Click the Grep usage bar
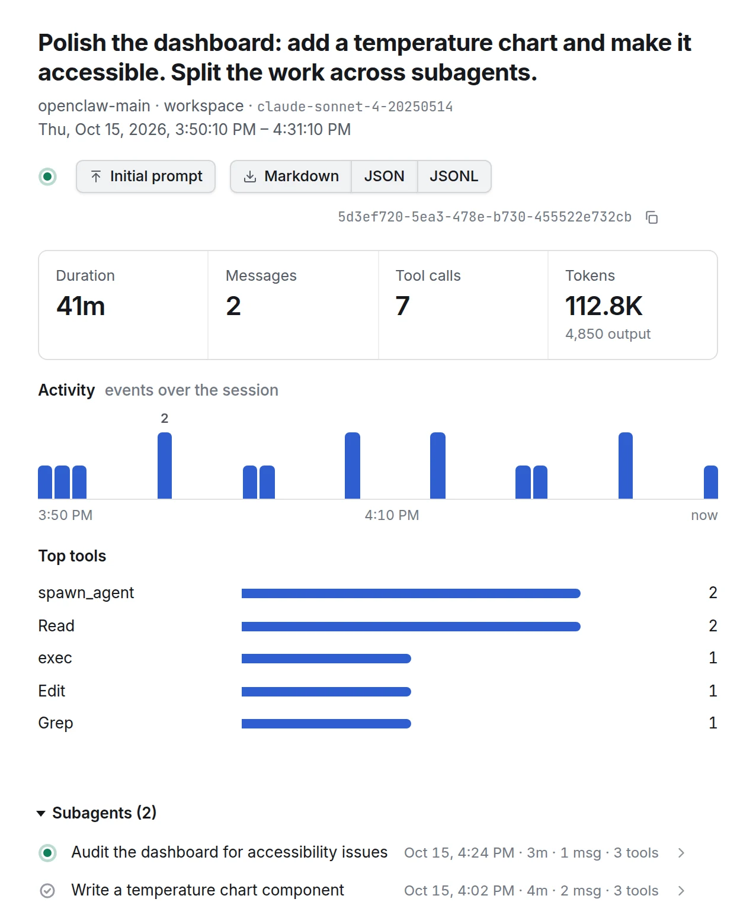The width and height of the screenshot is (756, 918). pyautogui.click(x=326, y=723)
